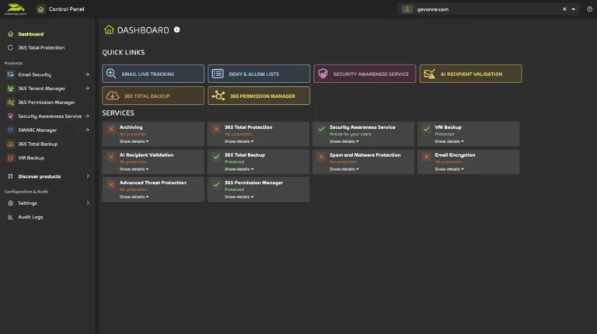Open the Email Live Tracking quick link
The width and height of the screenshot is (597, 334).
[x=153, y=74]
